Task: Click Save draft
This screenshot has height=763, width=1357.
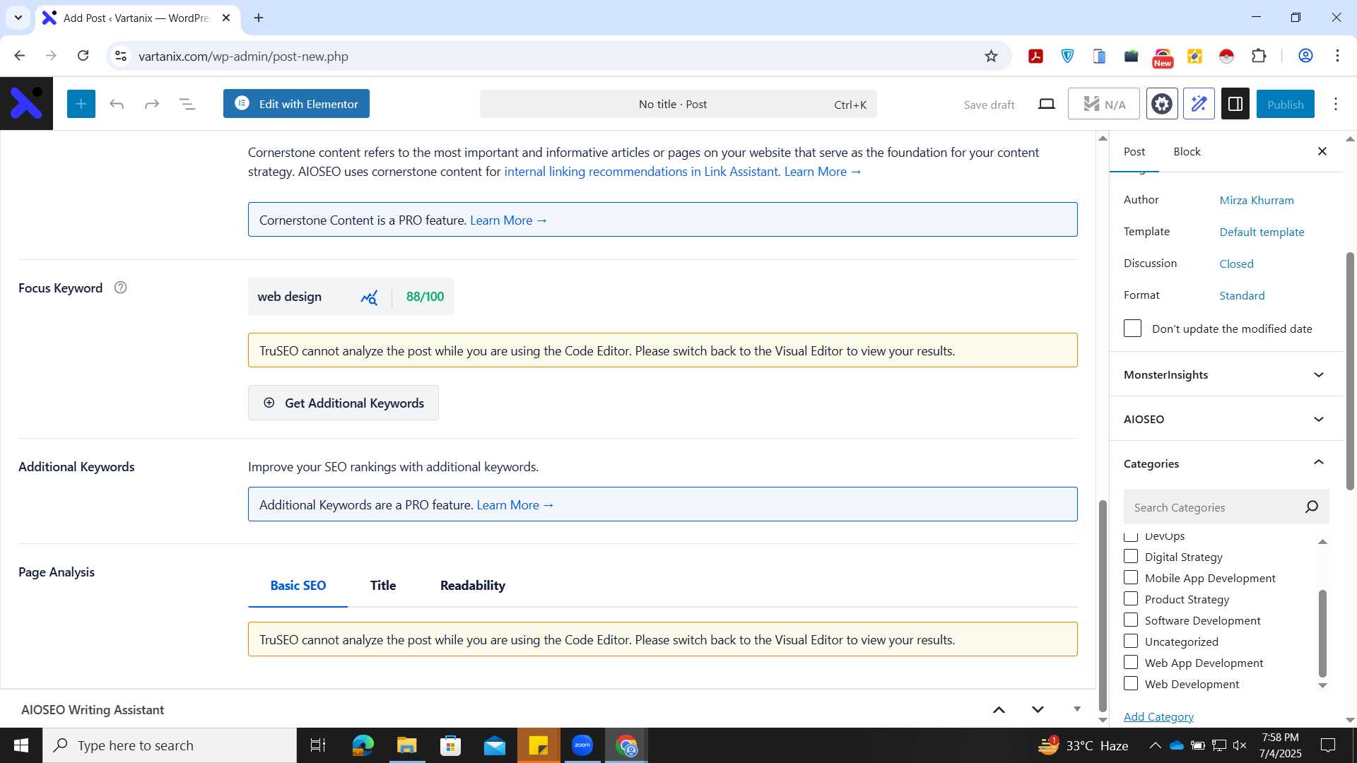Action: (989, 105)
